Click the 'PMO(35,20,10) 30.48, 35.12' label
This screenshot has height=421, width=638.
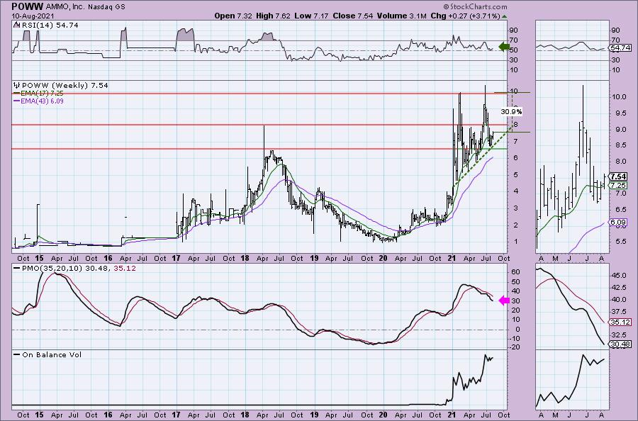79,269
